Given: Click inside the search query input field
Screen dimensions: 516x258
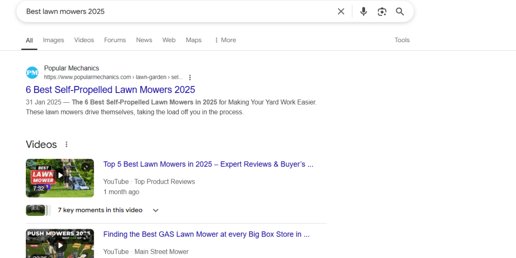Looking at the screenshot, I should tap(176, 12).
